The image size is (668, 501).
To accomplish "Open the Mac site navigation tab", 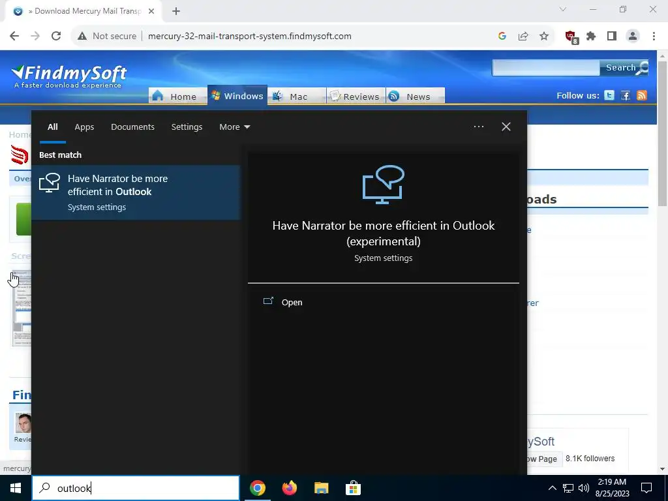I will coord(297,96).
